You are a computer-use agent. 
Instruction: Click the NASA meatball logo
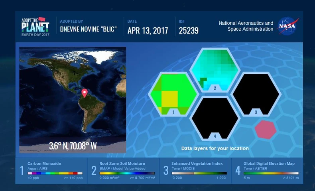pyautogui.click(x=287, y=26)
